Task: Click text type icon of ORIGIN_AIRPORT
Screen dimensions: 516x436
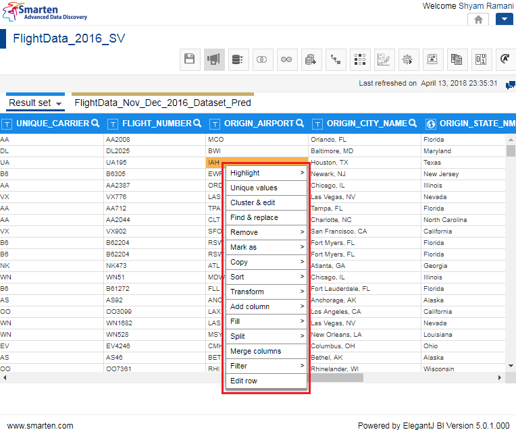Action: [215, 124]
